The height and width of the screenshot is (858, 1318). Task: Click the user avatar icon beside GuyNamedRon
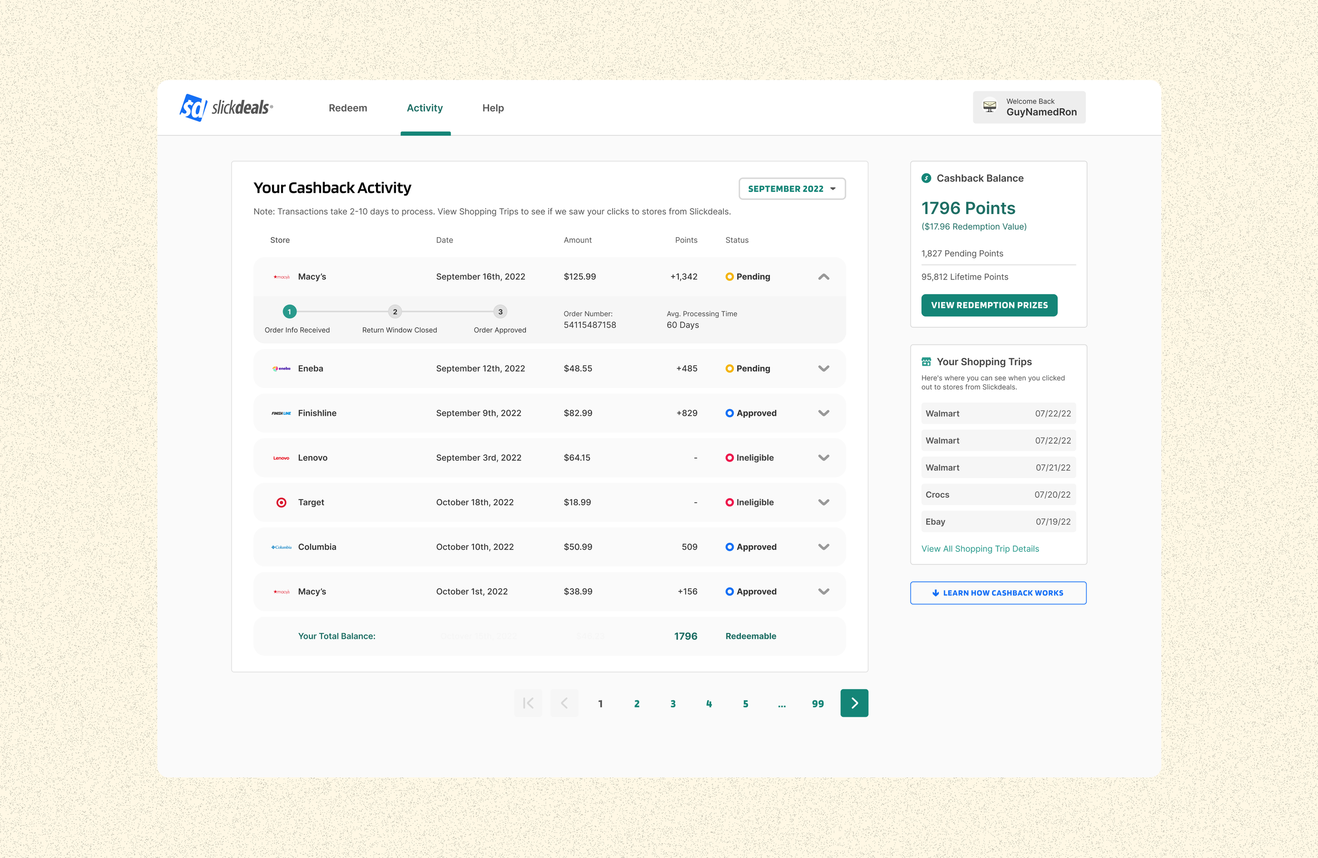[990, 106]
